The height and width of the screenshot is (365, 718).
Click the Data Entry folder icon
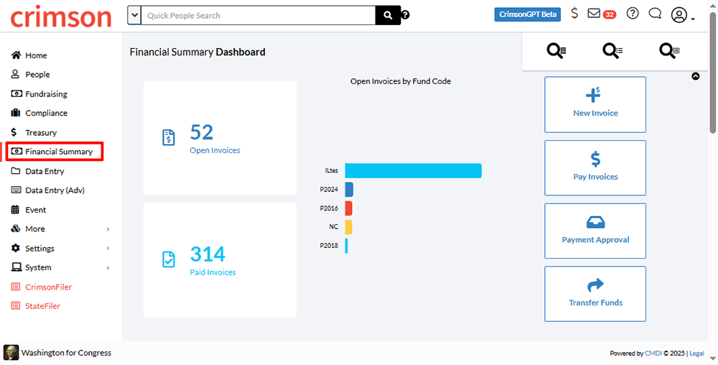(16, 171)
